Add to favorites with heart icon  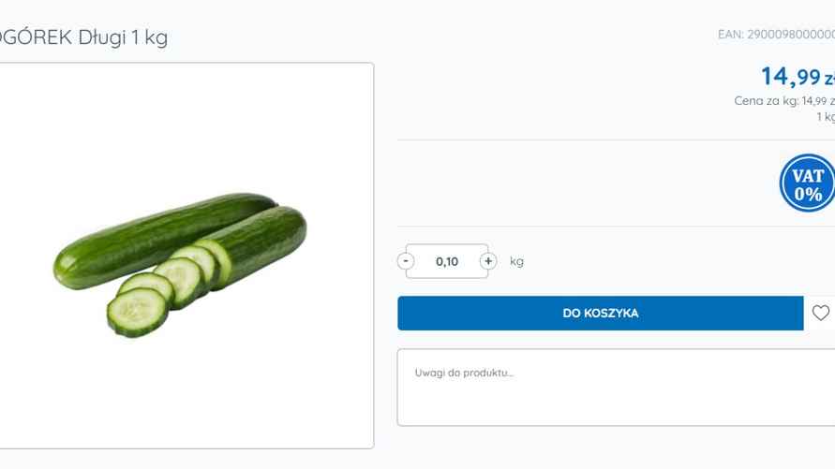[x=821, y=313]
